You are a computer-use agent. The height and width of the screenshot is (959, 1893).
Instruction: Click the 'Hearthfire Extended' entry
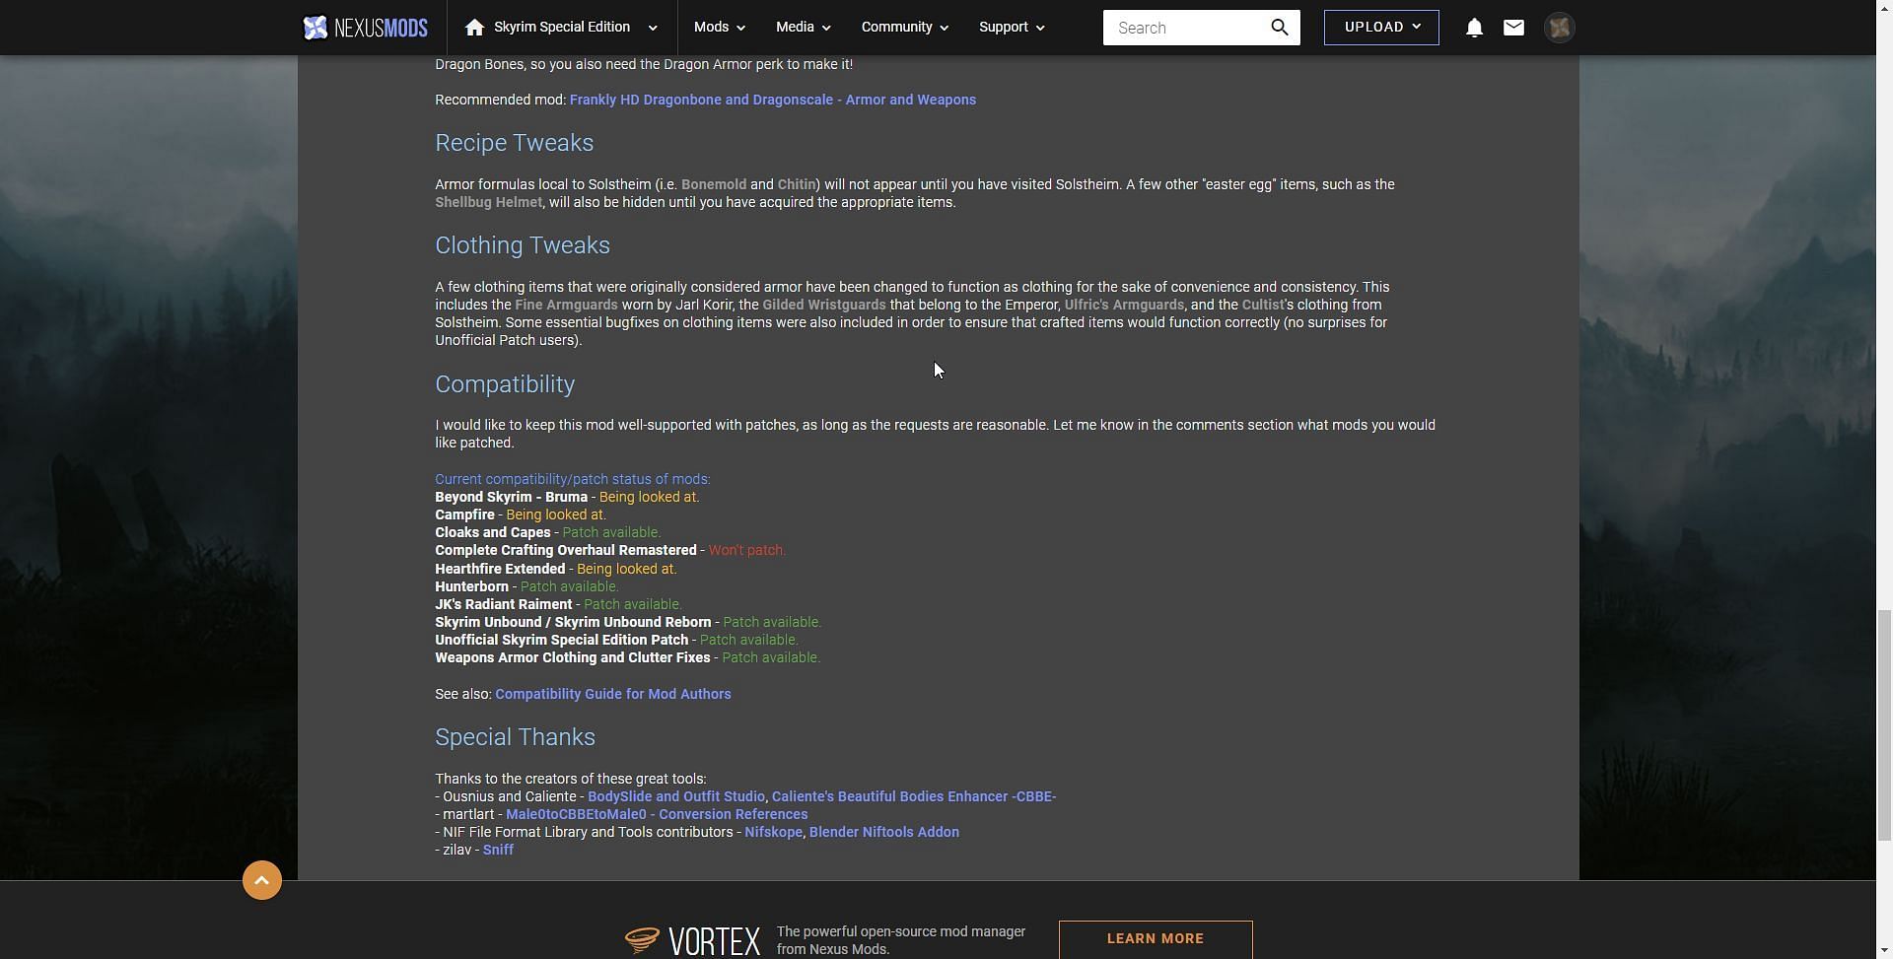click(500, 569)
